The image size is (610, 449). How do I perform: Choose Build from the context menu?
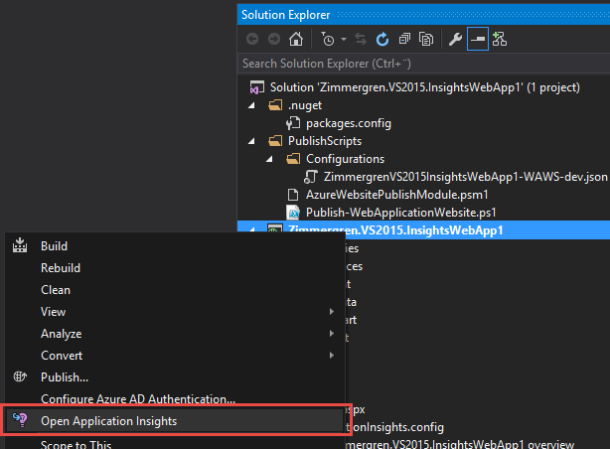55,246
